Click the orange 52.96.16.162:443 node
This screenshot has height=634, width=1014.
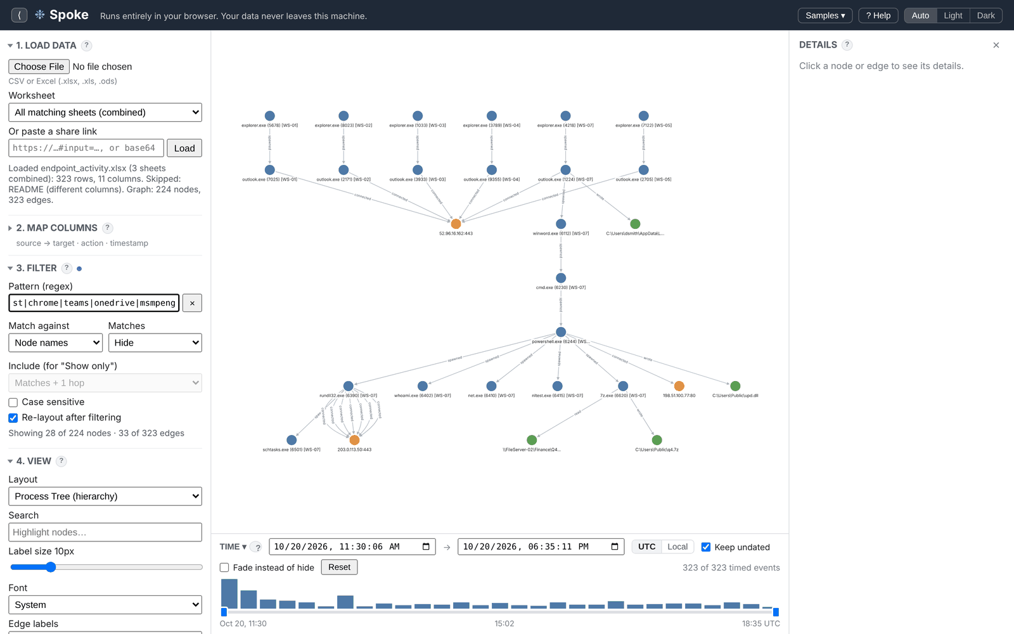[x=456, y=224]
